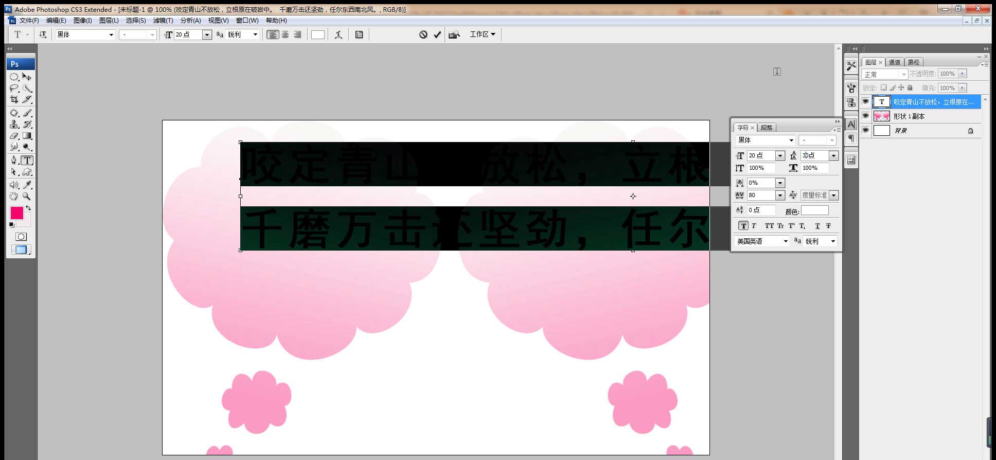Select the Custom Shape tool
The width and height of the screenshot is (996, 460).
[27, 172]
